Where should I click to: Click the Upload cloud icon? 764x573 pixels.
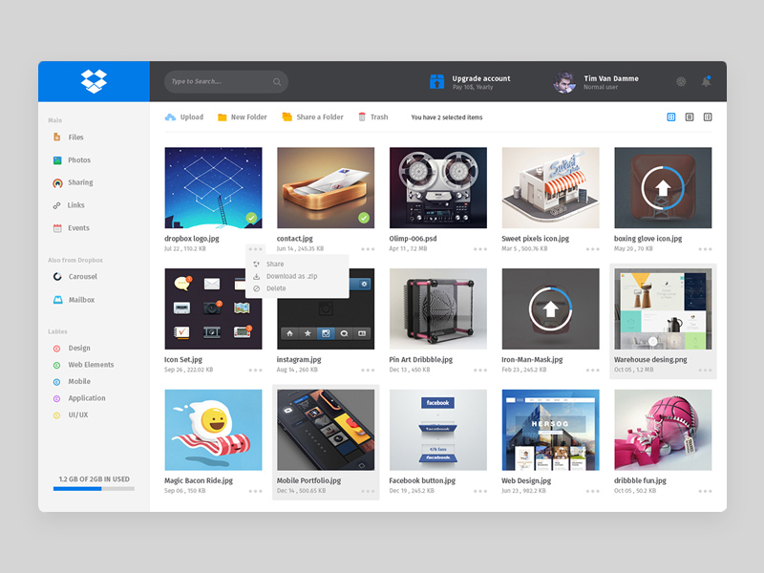pos(170,117)
